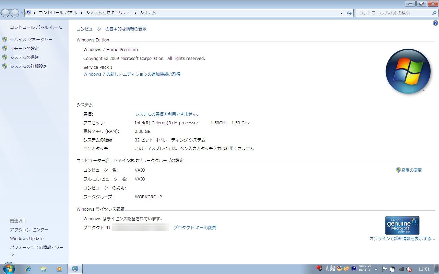Click shield icon beside デバイス マネージャー
Image resolution: width=439 pixels, height=274 pixels.
pos(5,40)
